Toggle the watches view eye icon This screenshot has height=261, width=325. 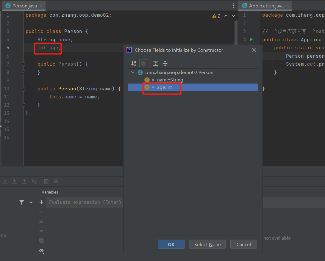(x=42, y=251)
